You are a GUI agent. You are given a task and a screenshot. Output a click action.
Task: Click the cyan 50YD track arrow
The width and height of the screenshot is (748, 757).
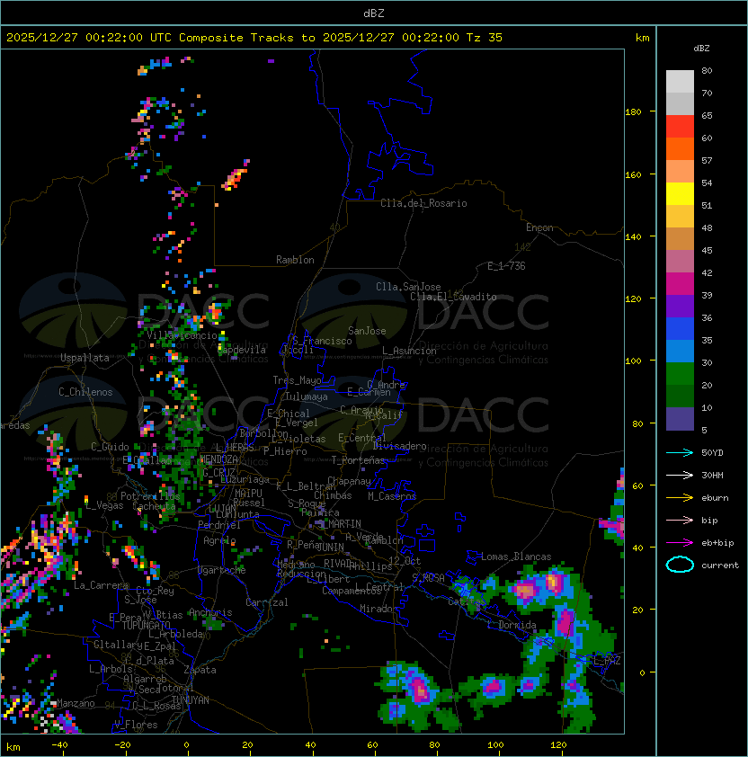pyautogui.click(x=680, y=453)
